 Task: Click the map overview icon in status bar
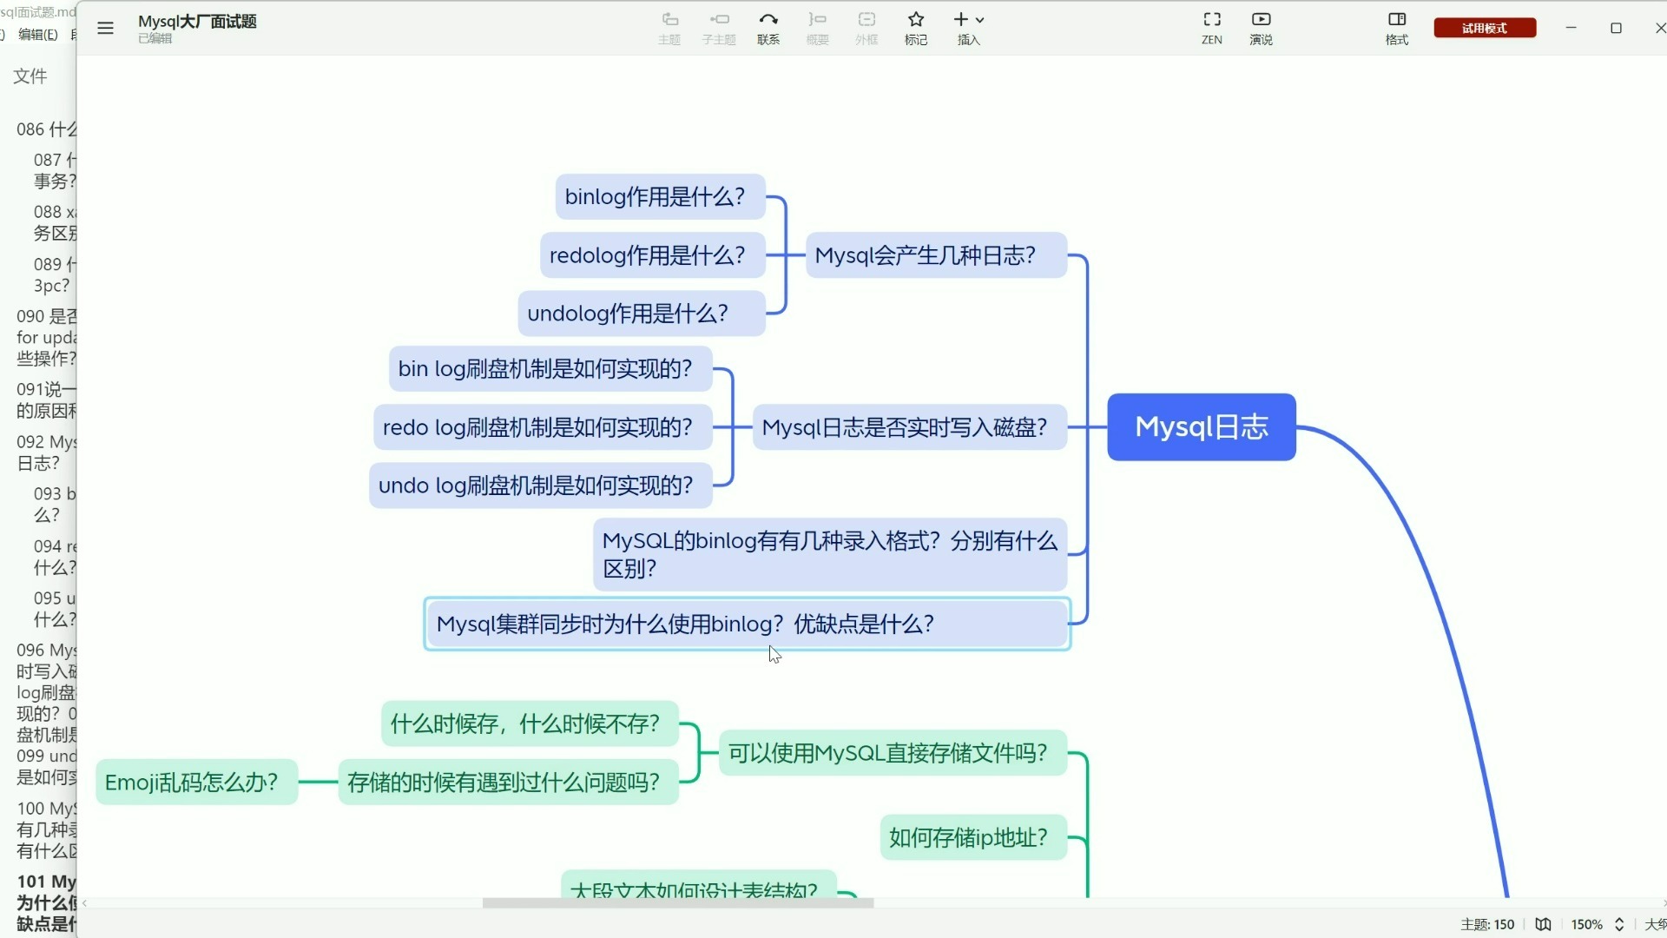pyautogui.click(x=1543, y=924)
